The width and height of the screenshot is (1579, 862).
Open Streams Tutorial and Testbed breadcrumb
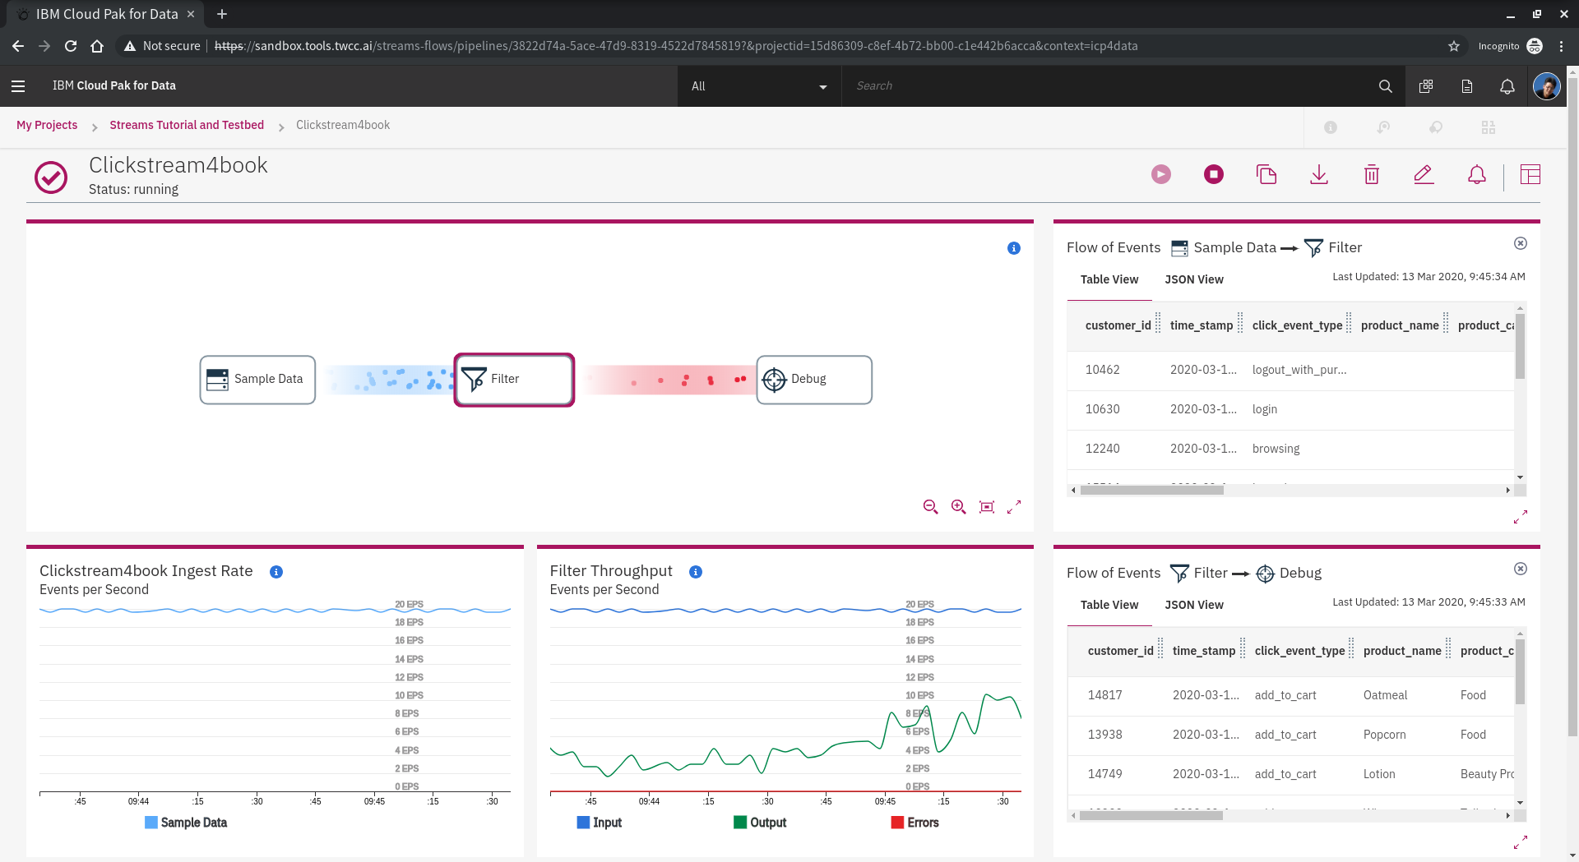187,125
